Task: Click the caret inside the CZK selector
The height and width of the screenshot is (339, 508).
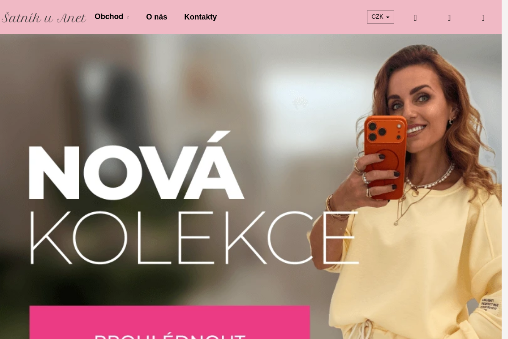Action: [388, 17]
